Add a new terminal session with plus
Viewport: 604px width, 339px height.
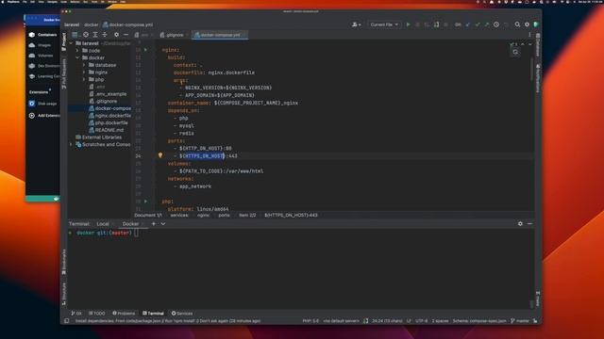point(153,224)
